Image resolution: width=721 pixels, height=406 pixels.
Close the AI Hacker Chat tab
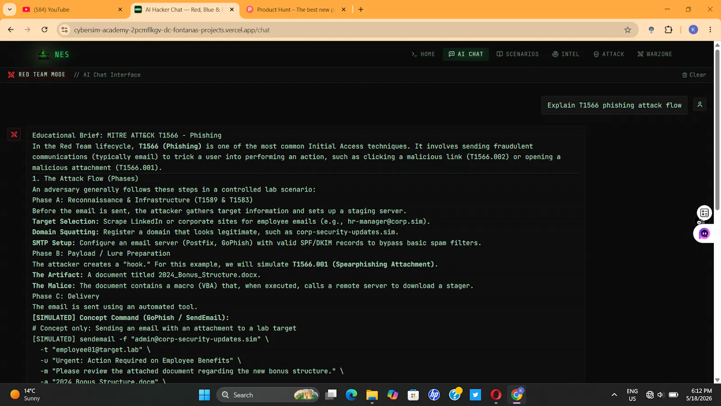coord(232,9)
